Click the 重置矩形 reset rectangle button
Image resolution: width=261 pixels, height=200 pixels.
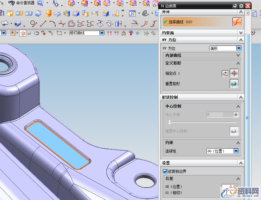click(x=234, y=84)
